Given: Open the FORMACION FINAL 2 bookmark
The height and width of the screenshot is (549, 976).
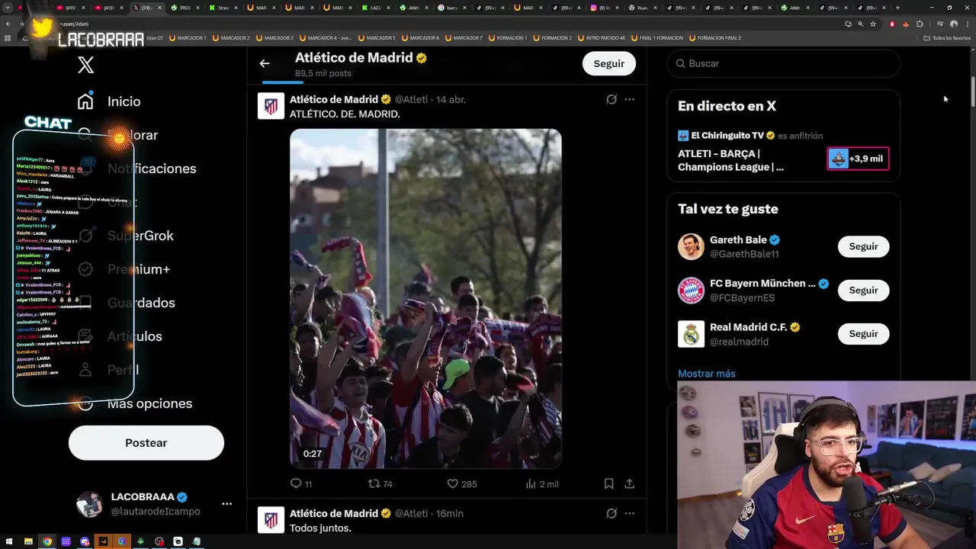Looking at the screenshot, I should point(715,37).
